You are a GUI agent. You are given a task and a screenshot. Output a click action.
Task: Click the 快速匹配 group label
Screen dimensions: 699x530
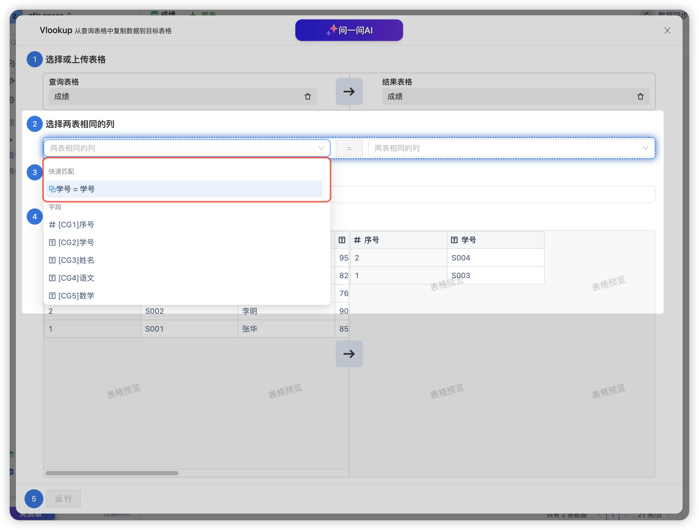point(61,172)
